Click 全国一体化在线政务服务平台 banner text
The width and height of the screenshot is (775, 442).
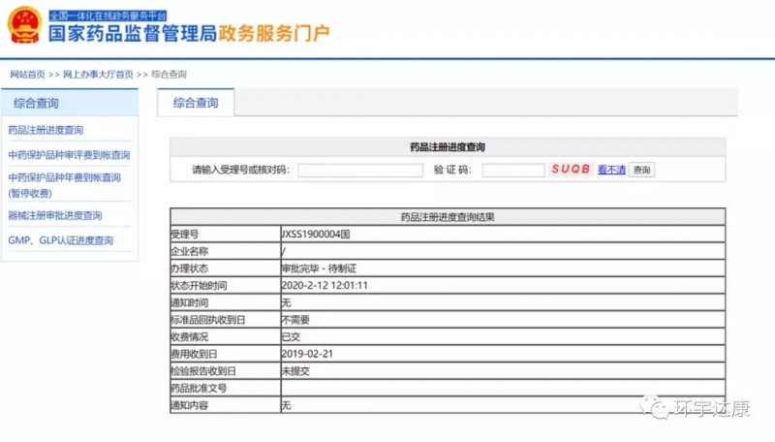[108, 16]
